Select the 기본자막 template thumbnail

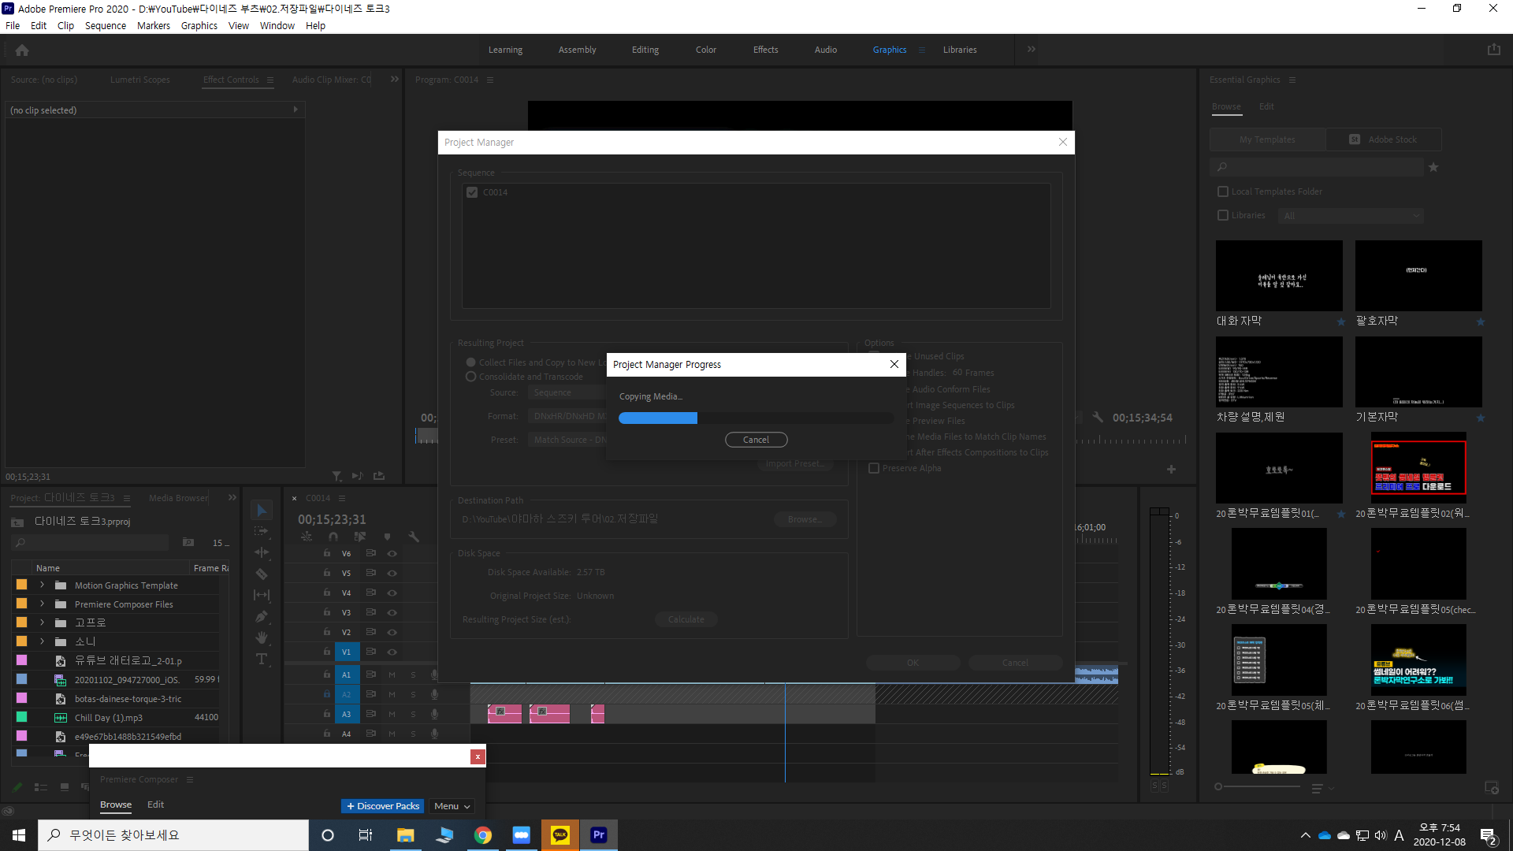pos(1418,371)
